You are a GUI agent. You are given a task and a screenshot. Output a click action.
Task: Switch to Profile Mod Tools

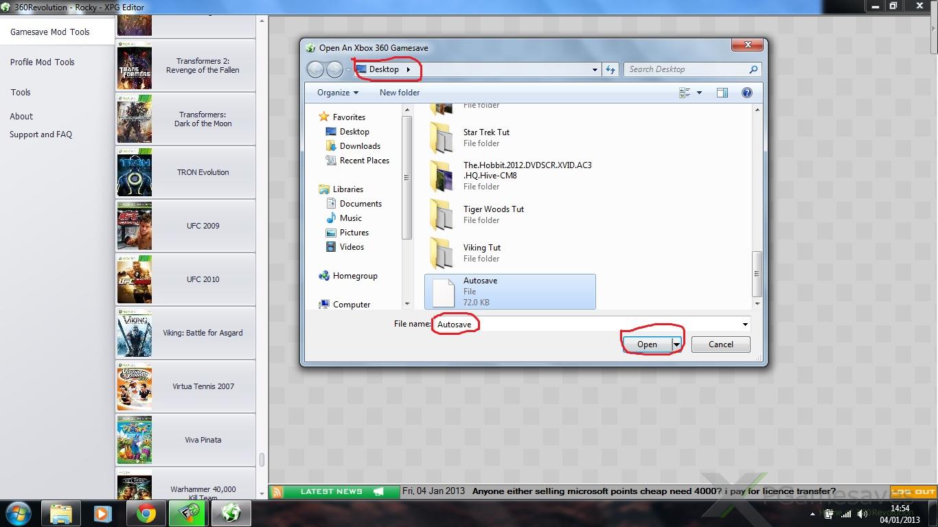point(43,62)
